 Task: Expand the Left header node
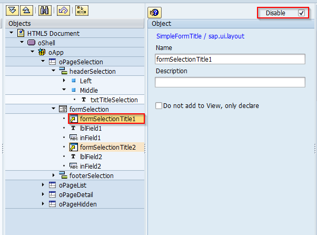[x=64, y=81]
